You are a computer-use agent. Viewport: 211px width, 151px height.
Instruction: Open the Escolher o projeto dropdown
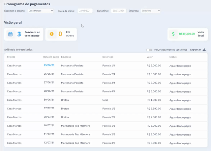tap(41, 11)
